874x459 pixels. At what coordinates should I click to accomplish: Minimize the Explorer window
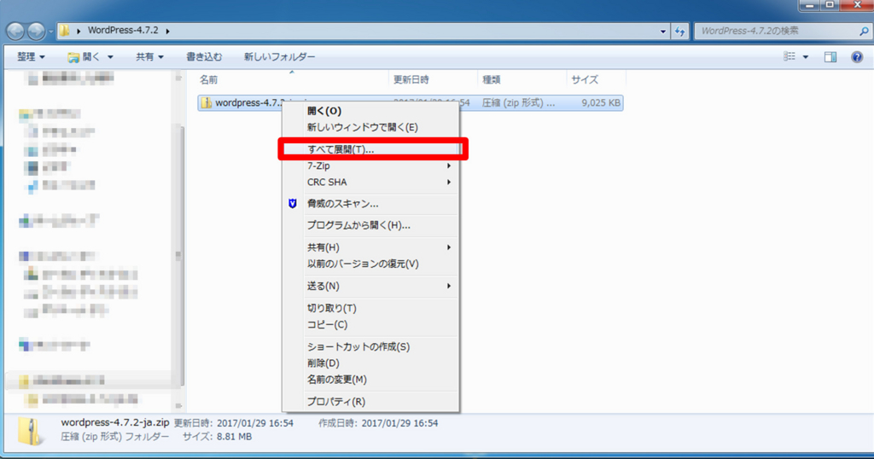tap(809, 5)
